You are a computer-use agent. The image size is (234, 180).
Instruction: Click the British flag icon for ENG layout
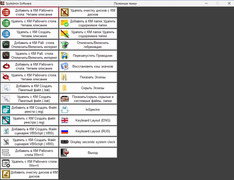click(65, 121)
